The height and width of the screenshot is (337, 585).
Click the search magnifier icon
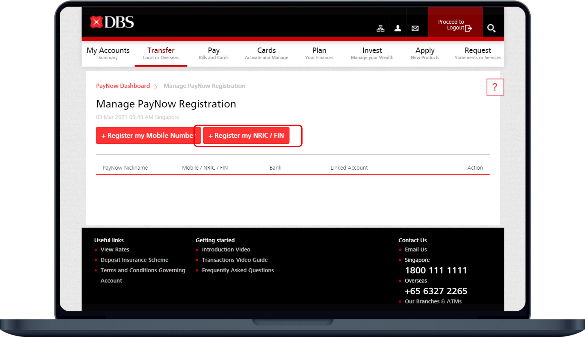tap(491, 28)
